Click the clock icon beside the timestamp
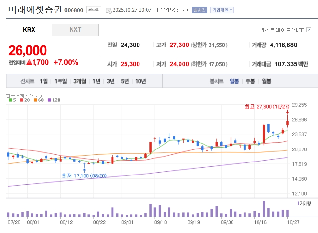The image size is (318, 233). tap(109, 11)
